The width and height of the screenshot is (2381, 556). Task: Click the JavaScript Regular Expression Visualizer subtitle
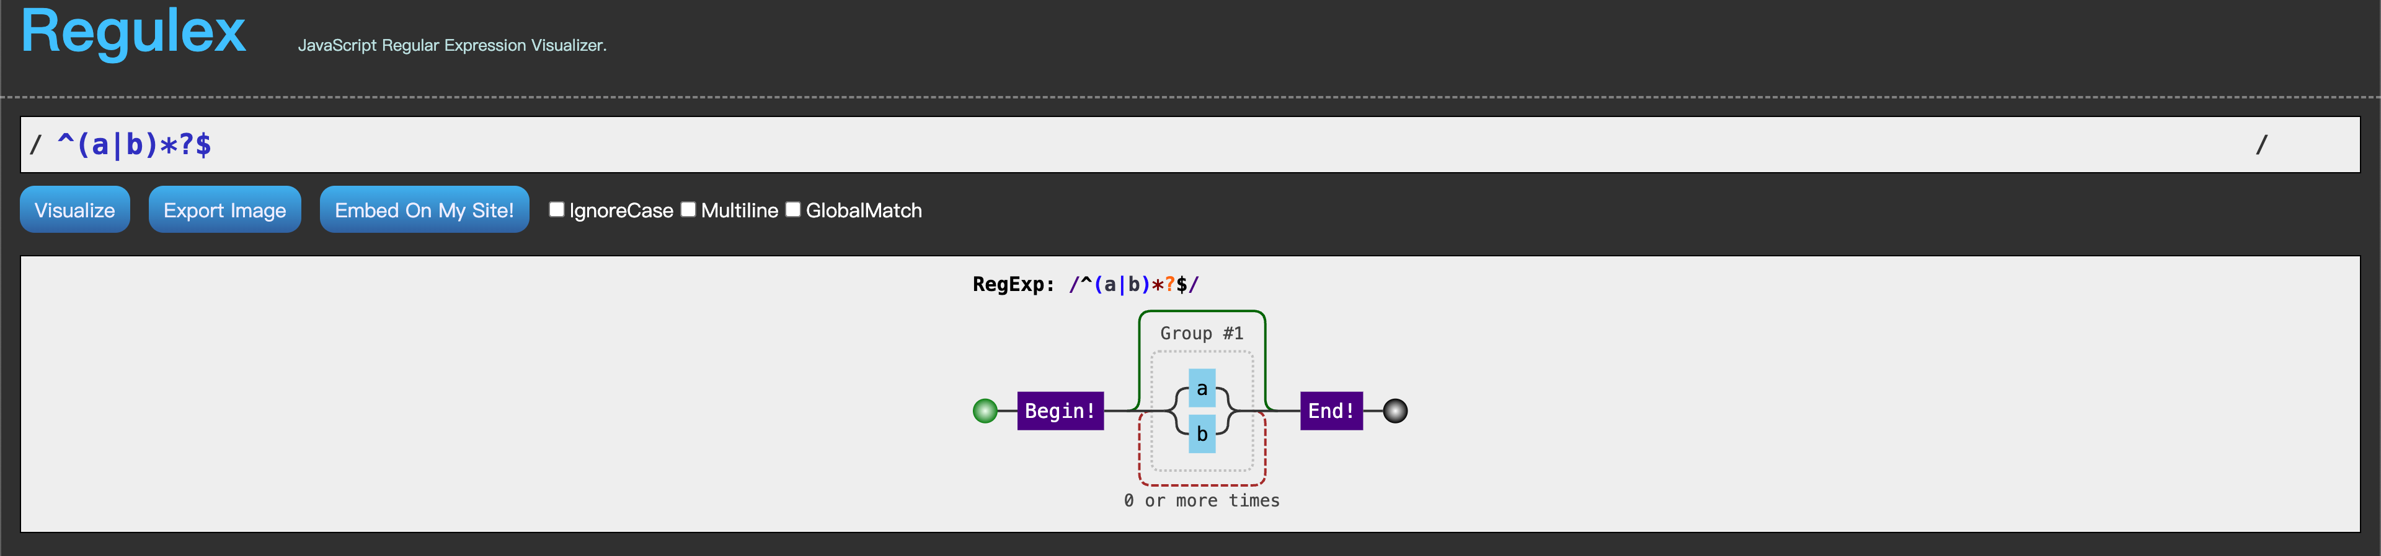click(x=452, y=45)
